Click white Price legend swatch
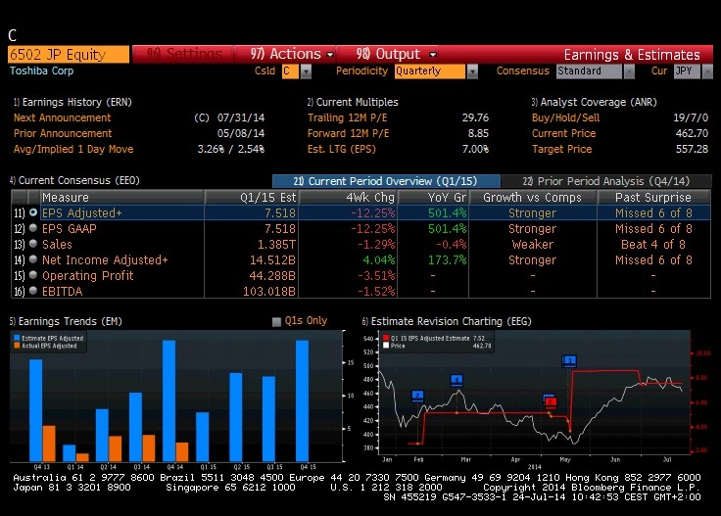Screen dimensions: 721x516 click(386, 346)
